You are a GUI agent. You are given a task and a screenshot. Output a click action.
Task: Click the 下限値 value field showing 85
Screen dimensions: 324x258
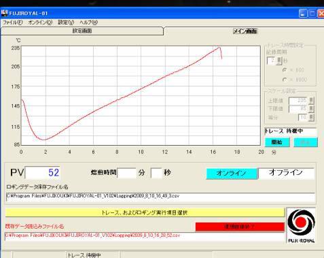point(299,109)
